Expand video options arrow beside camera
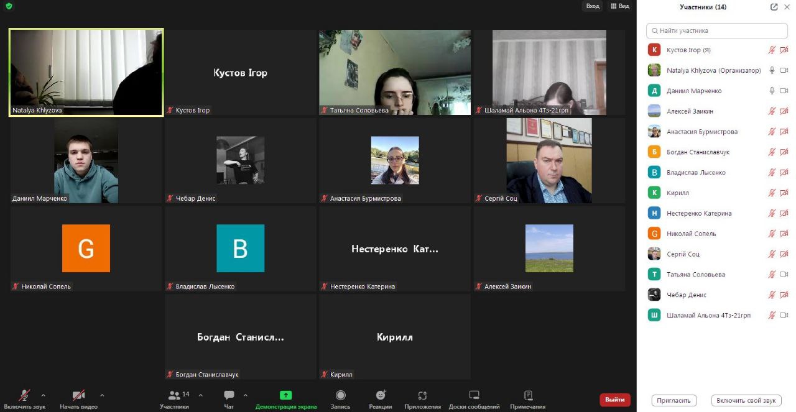 coord(102,395)
